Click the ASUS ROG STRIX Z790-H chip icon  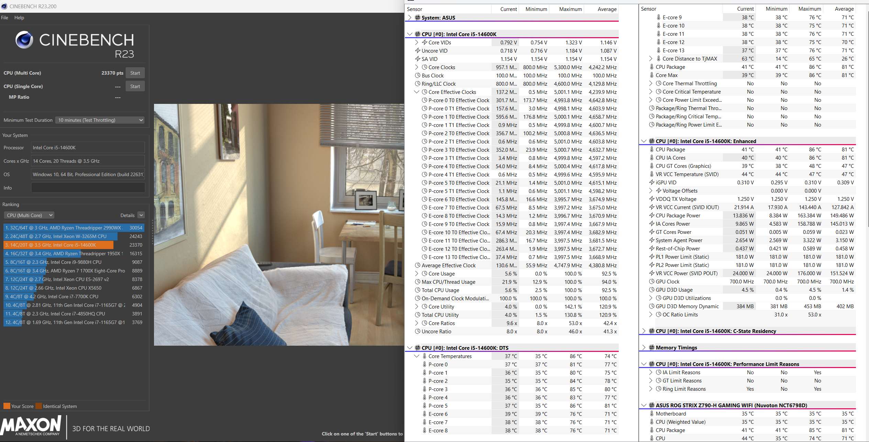[652, 405]
